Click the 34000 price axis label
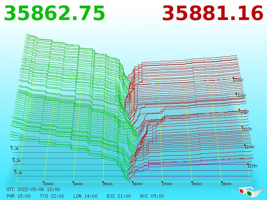The height and width of the screenshot is (200, 267). pos(78,184)
